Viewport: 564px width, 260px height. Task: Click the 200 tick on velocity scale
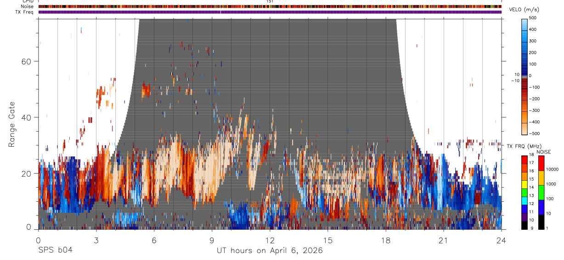[x=533, y=52]
